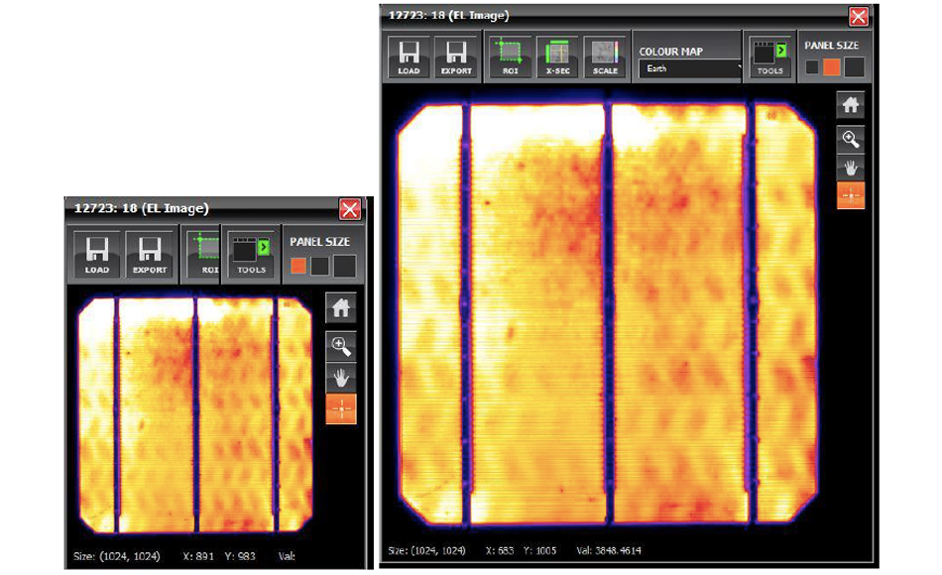
Task: Select the Home reset view icon
Action: pyautogui.click(x=851, y=103)
